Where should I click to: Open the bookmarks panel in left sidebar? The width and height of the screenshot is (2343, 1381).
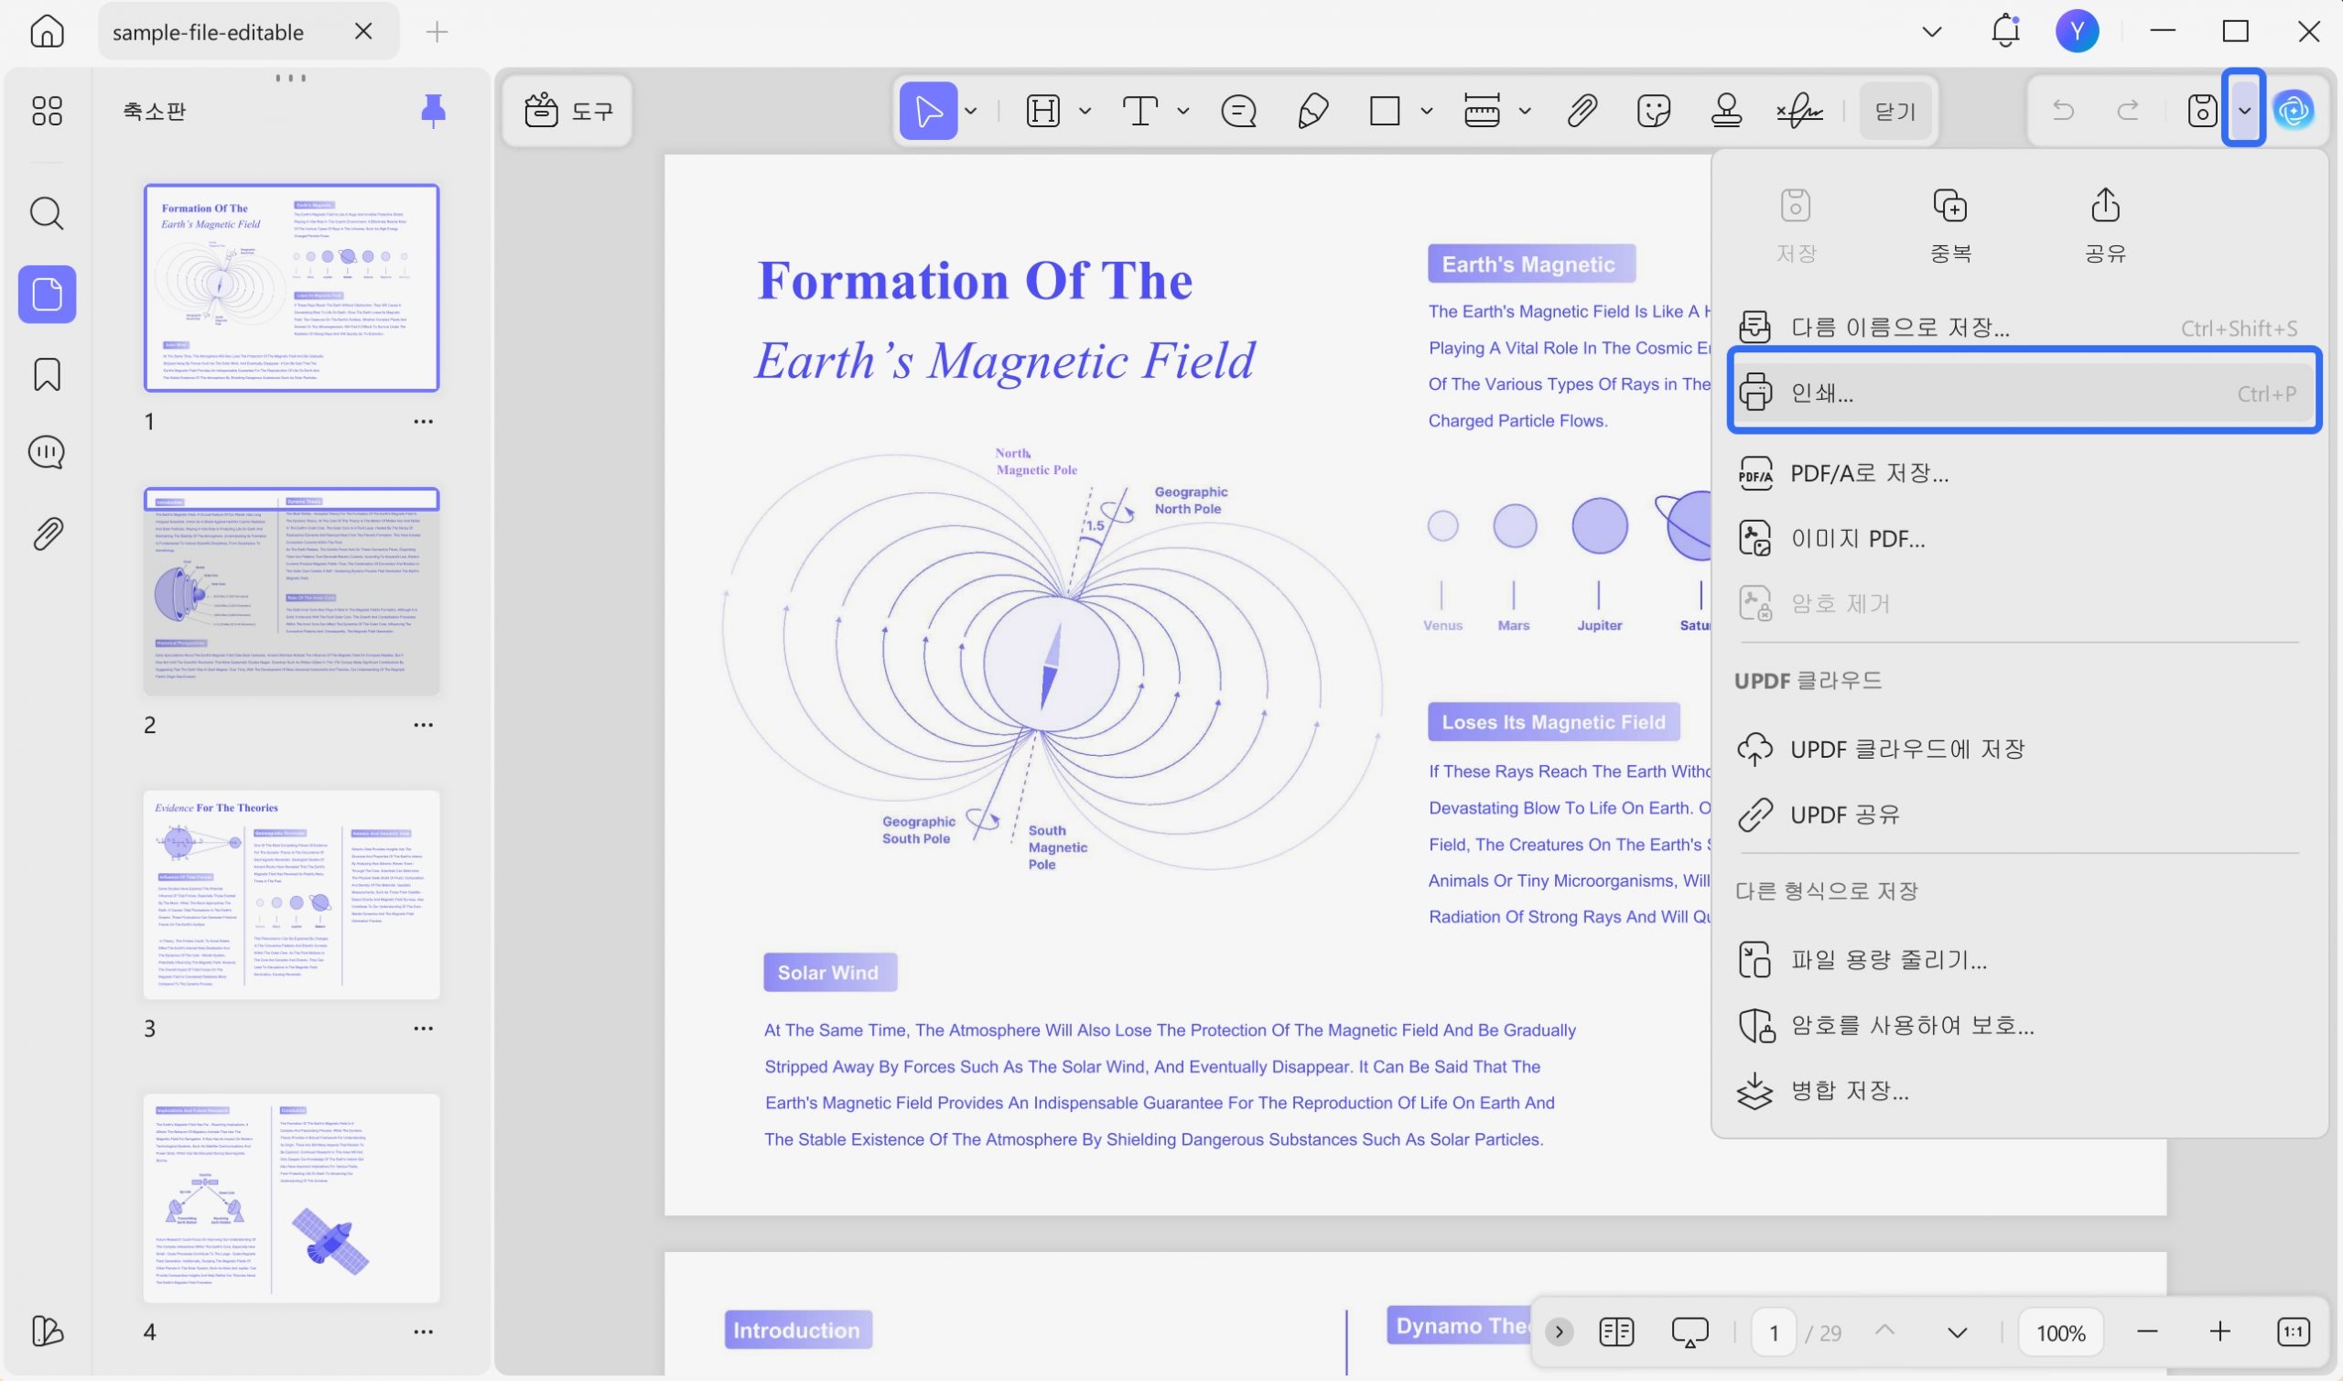coord(47,374)
